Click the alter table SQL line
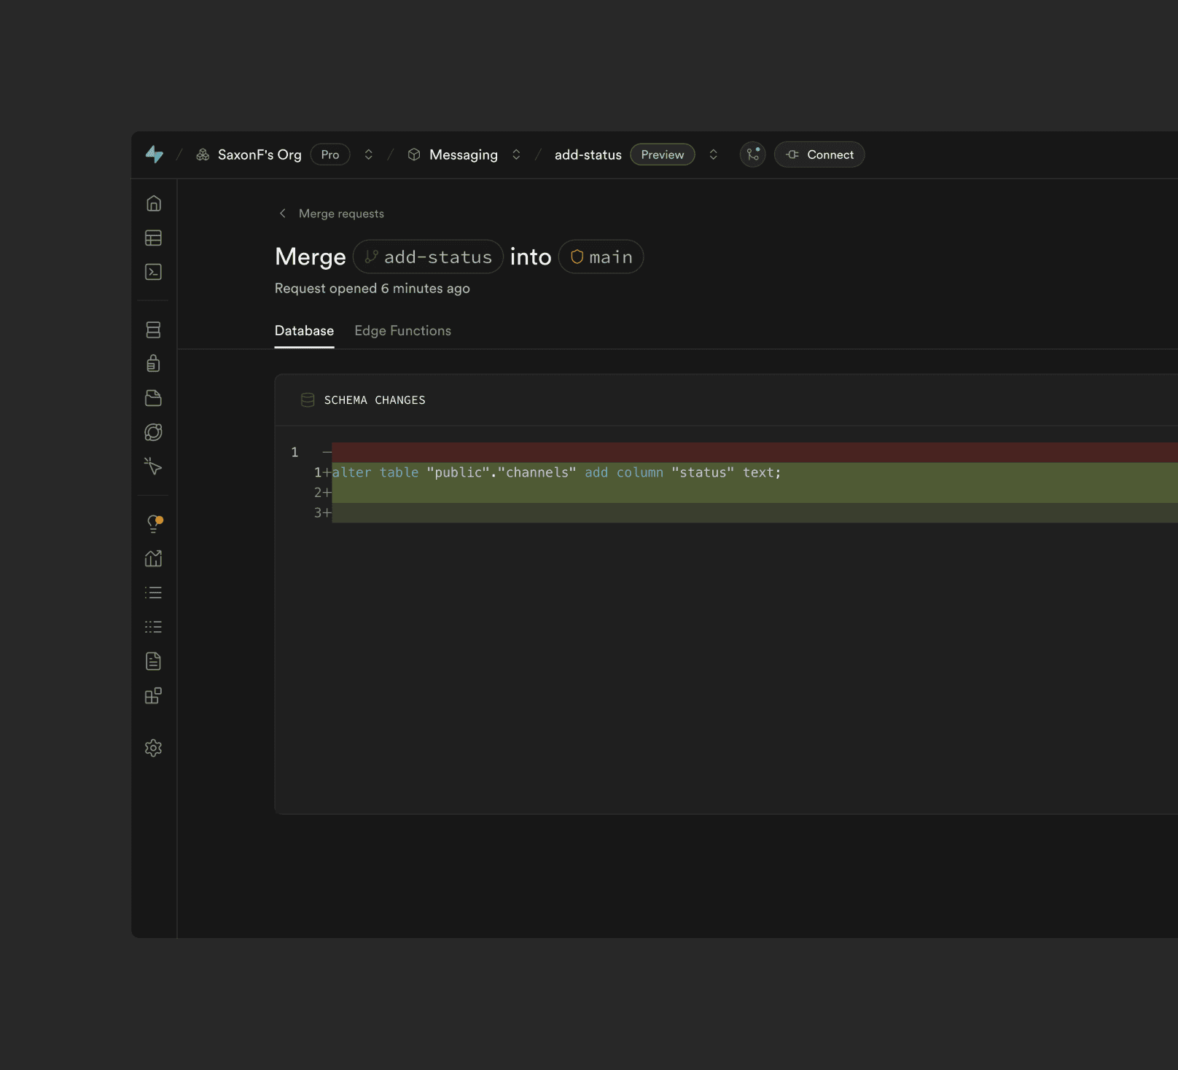Screen dimensions: 1178x1070 click(556, 472)
